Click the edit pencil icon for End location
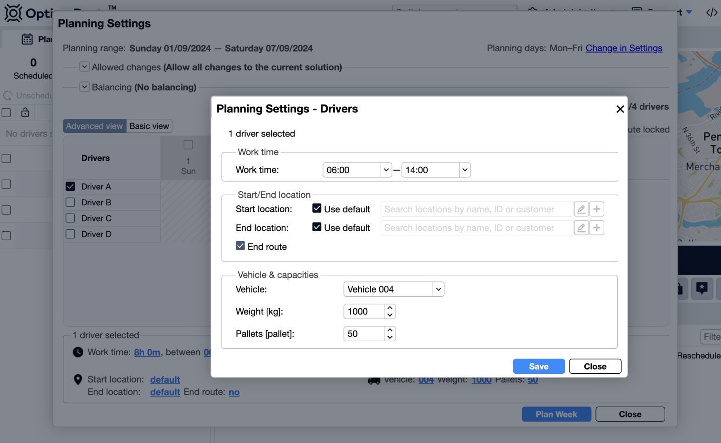 [581, 228]
